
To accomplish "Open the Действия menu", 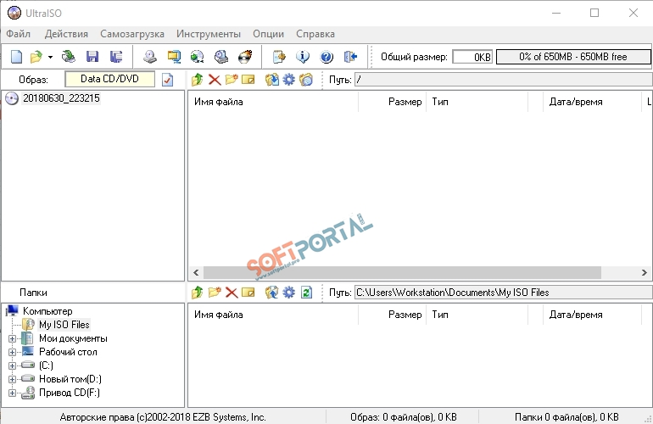I will coord(66,34).
